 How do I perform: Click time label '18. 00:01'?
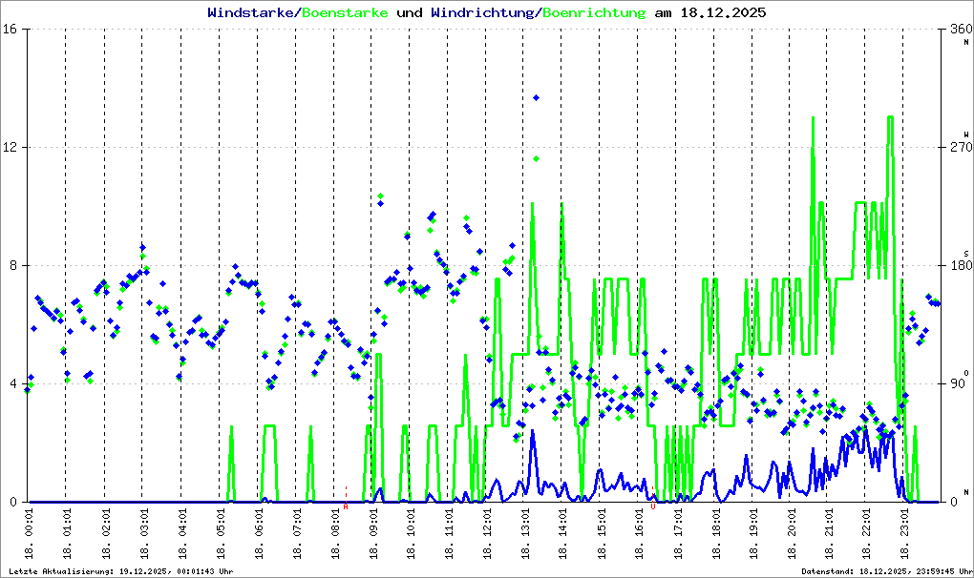29,534
